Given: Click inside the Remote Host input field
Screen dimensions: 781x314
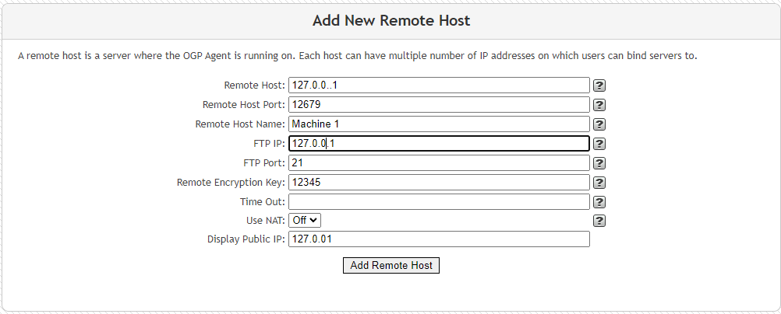Looking at the screenshot, I should click(x=440, y=85).
